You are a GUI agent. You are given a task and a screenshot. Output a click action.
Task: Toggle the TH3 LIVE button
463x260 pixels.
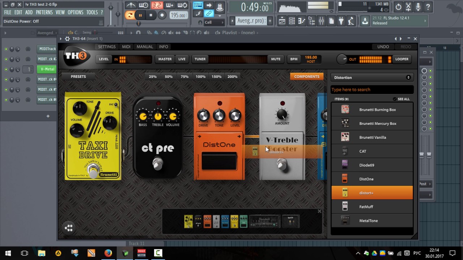(x=182, y=59)
